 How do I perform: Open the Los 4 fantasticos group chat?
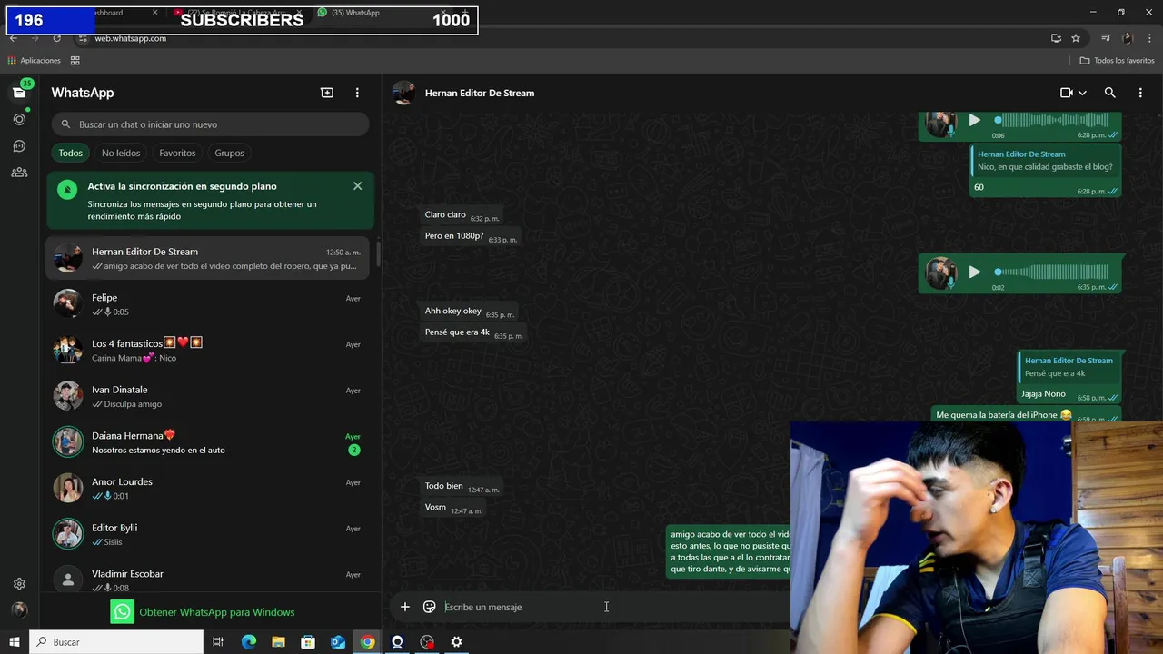(x=208, y=350)
